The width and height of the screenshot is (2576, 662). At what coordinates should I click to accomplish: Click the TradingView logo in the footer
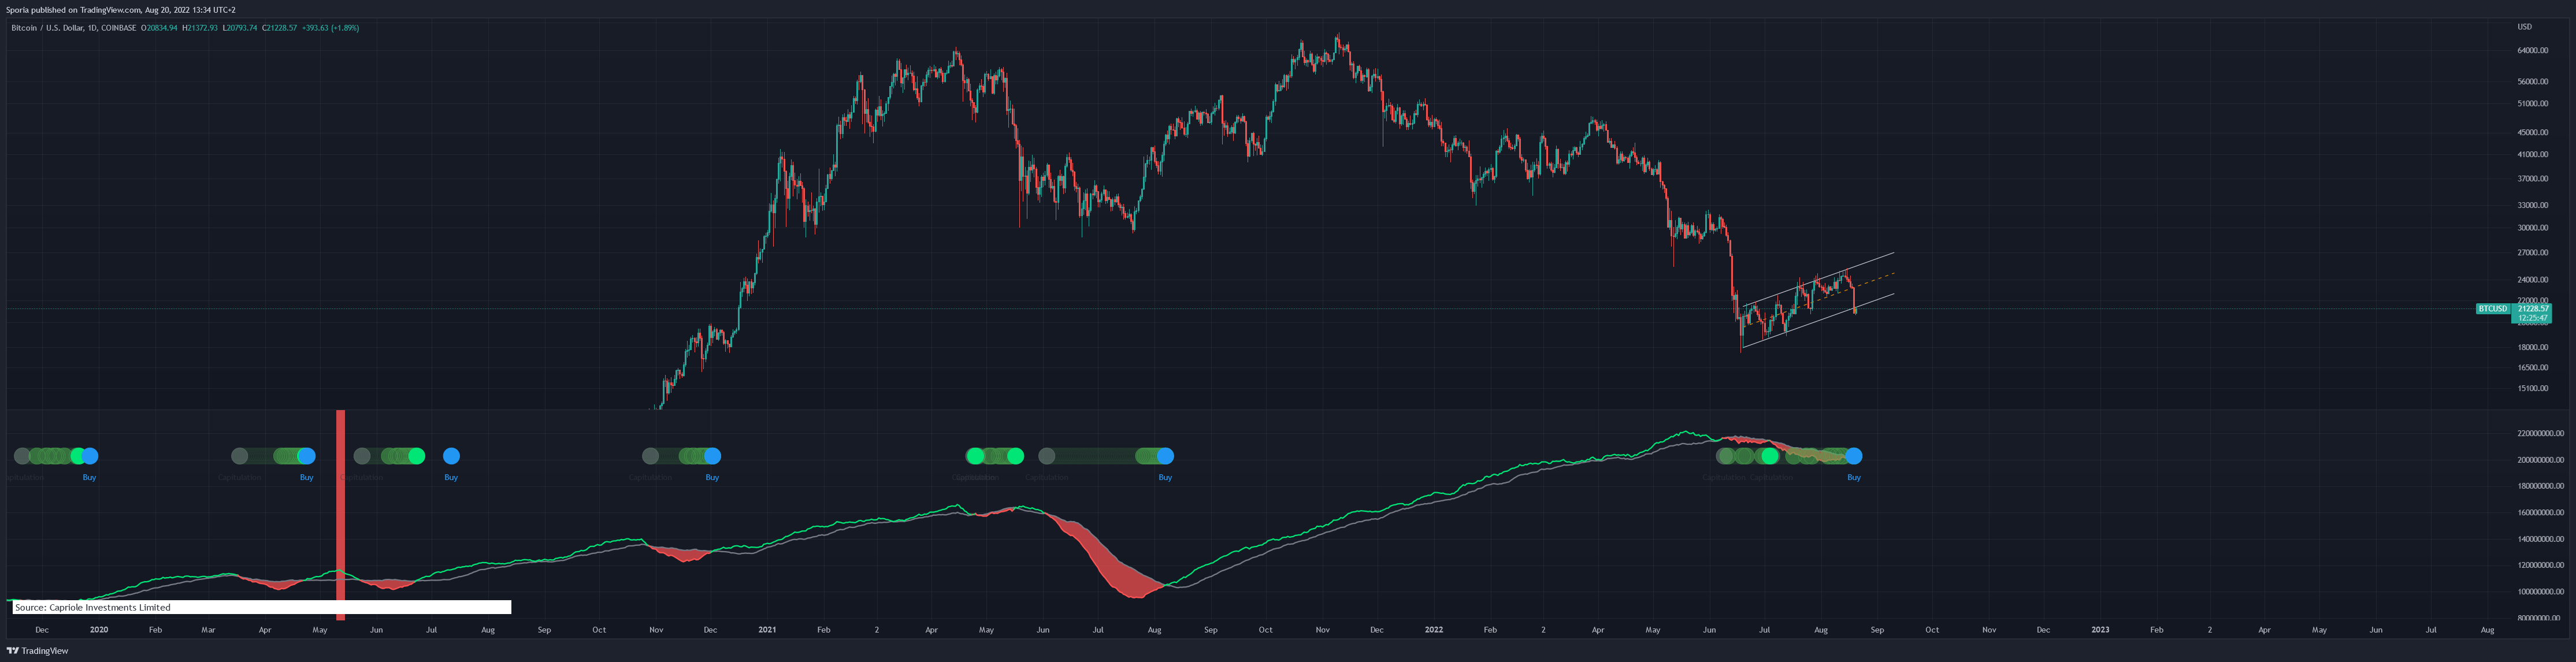click(37, 651)
